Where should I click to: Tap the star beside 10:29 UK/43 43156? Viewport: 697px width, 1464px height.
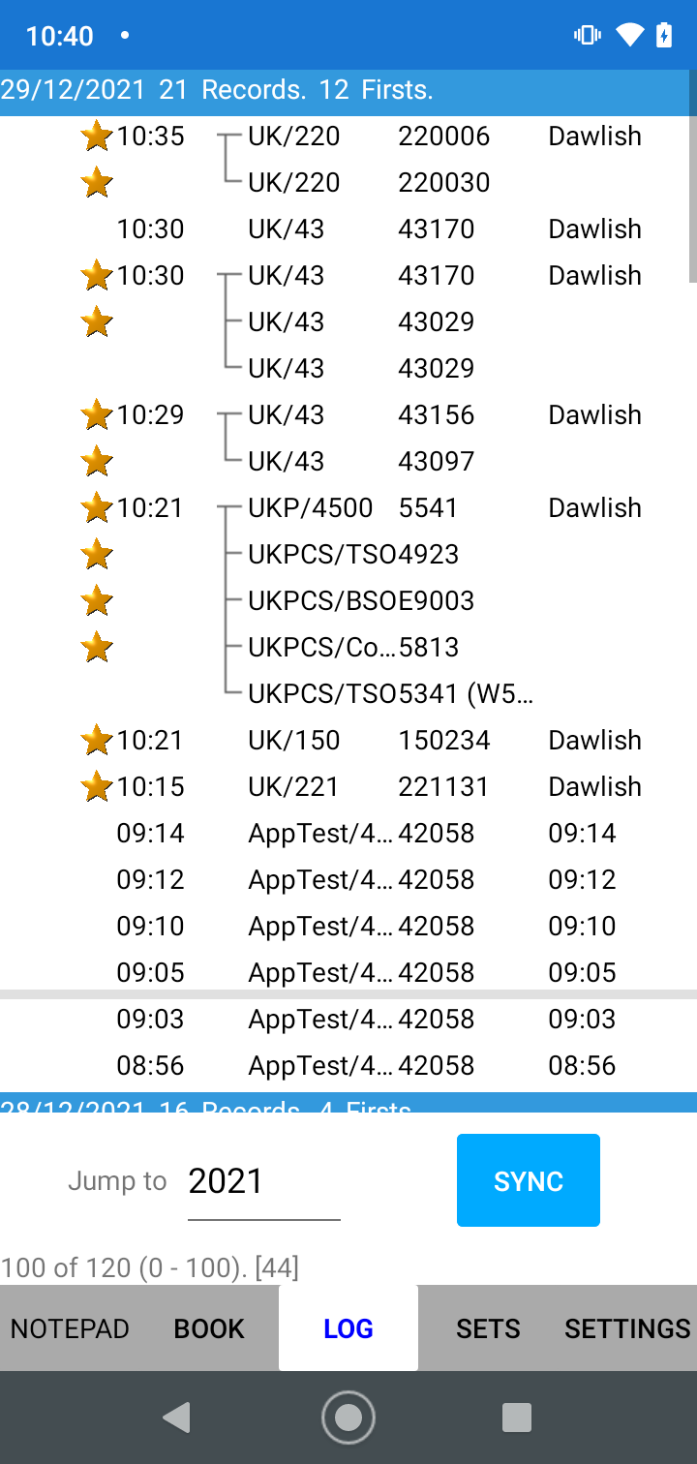pyautogui.click(x=97, y=415)
